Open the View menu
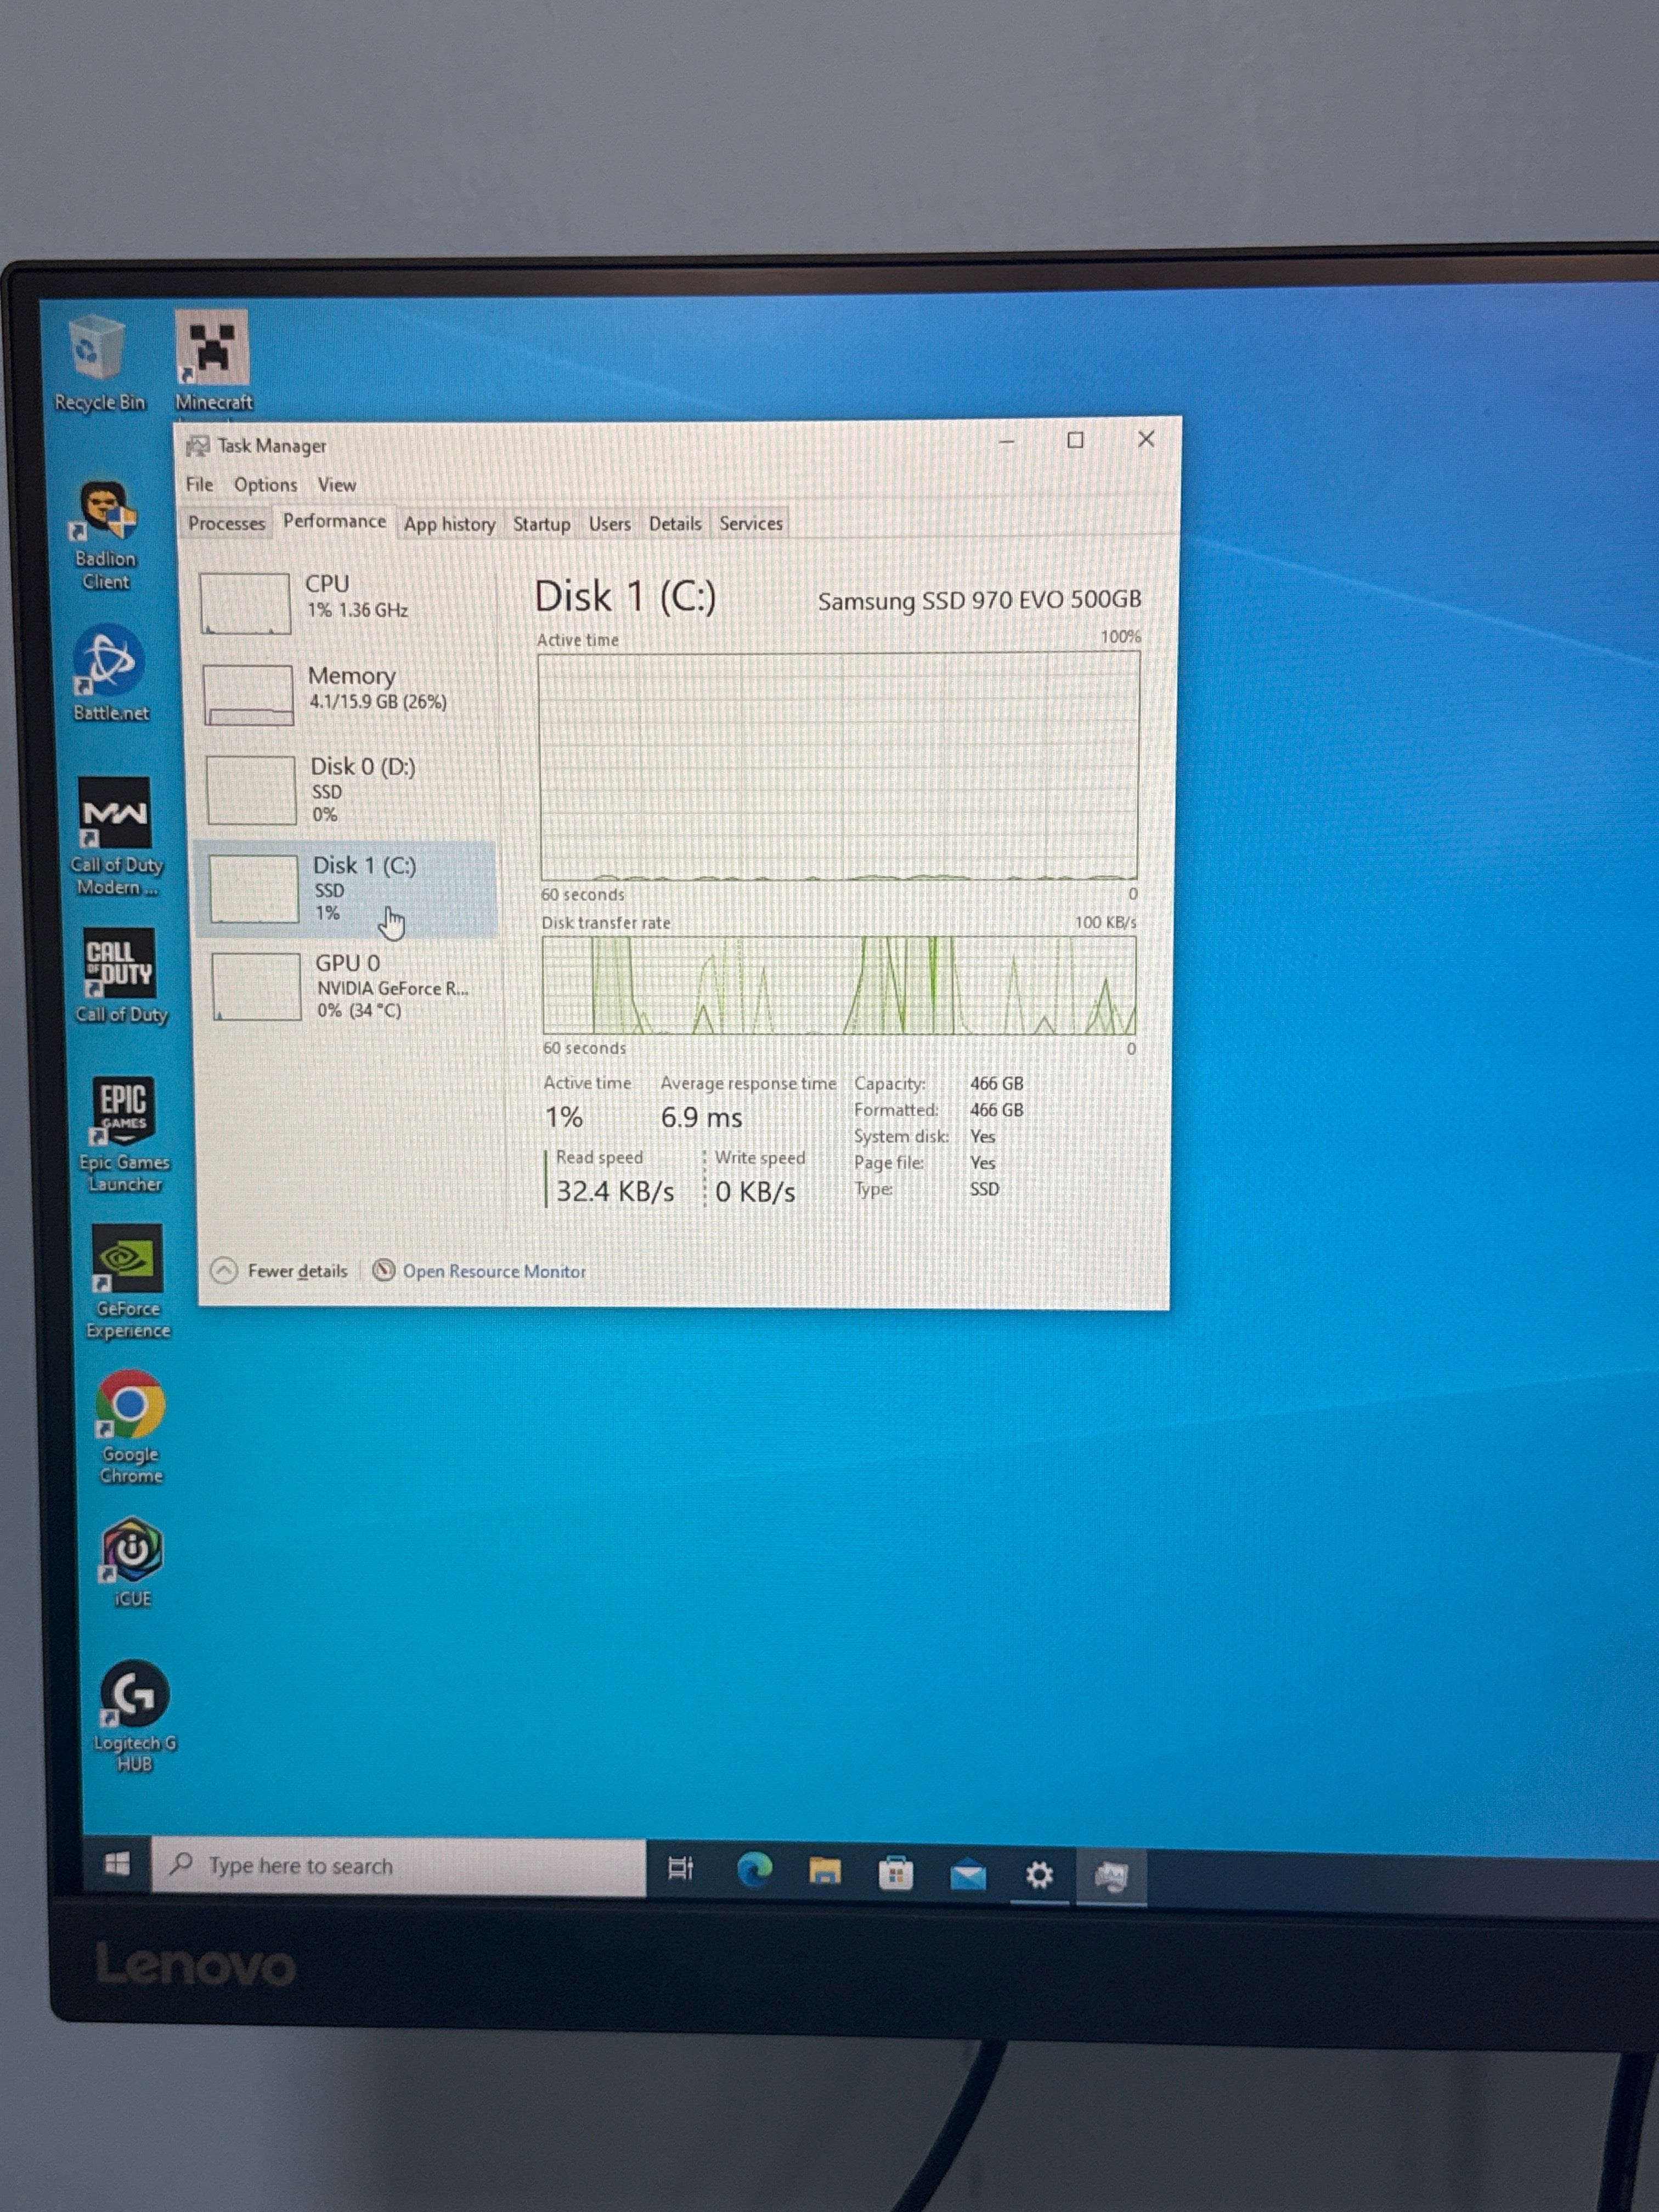 (337, 485)
